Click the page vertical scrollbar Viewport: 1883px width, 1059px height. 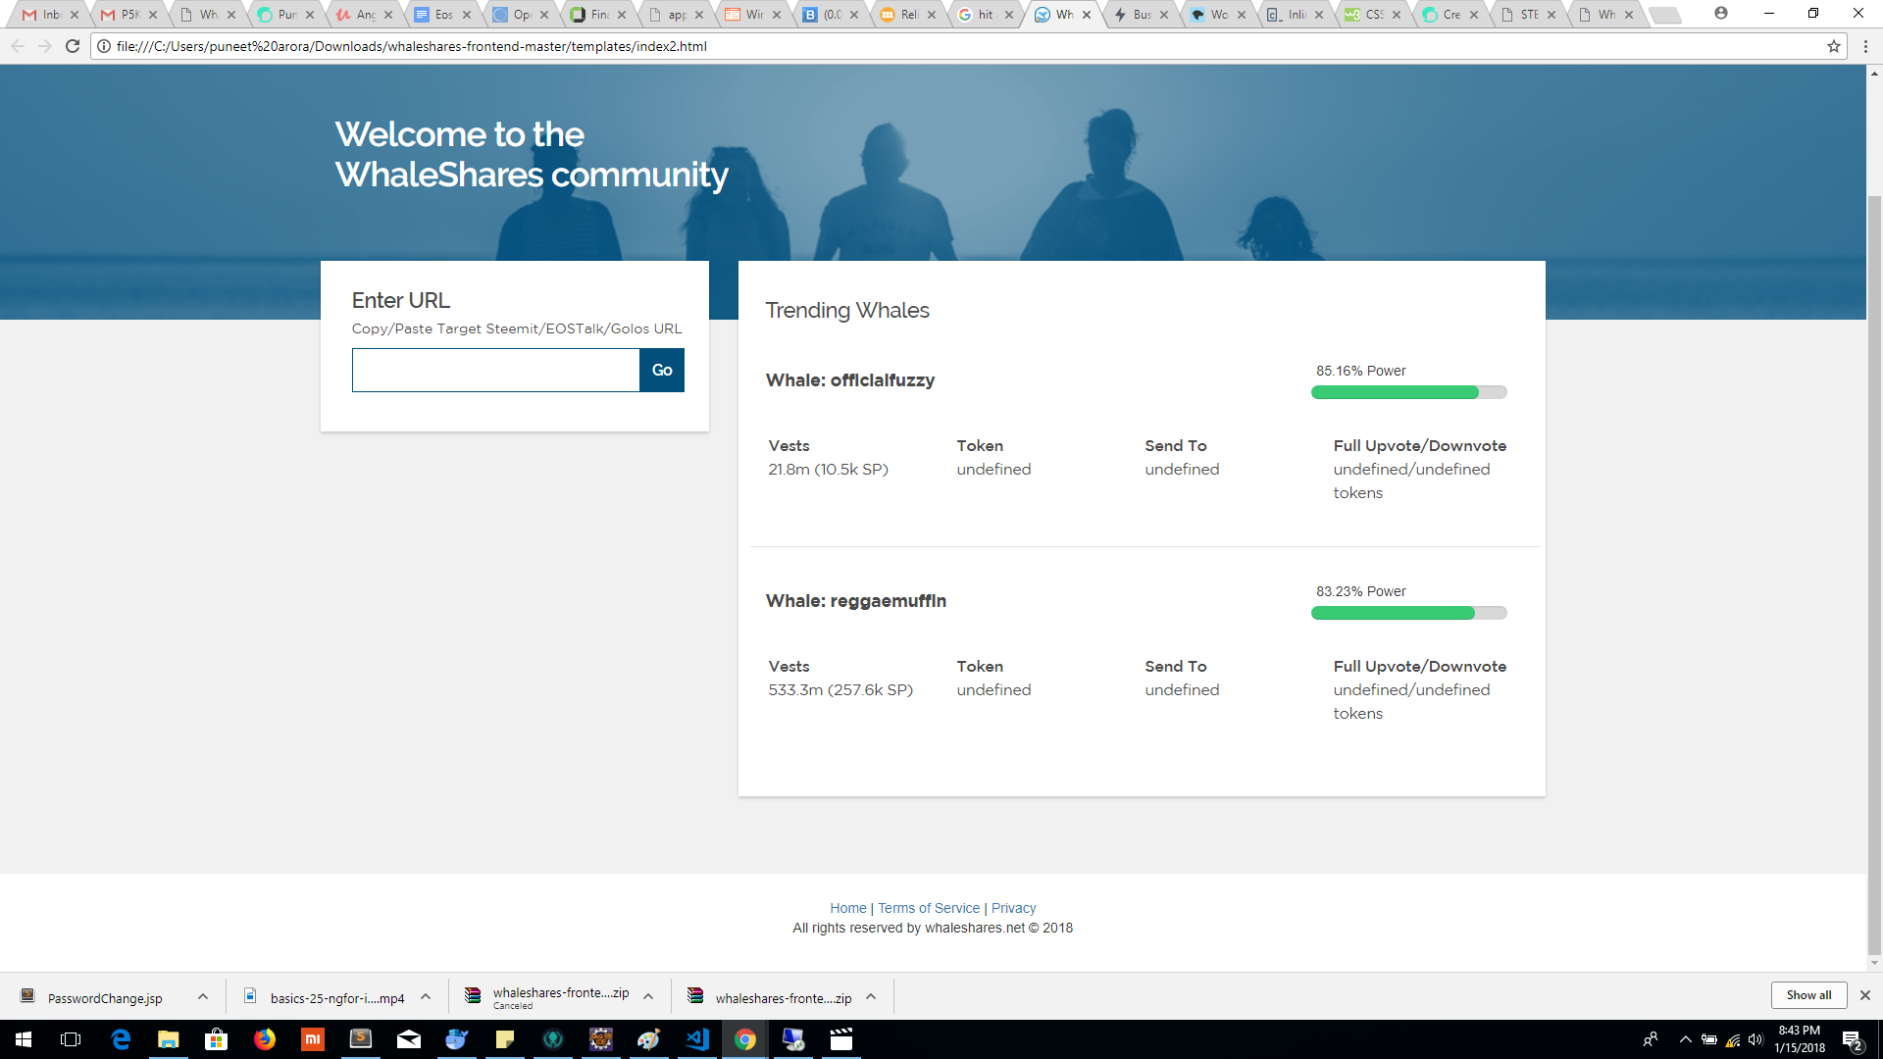tap(1874, 574)
